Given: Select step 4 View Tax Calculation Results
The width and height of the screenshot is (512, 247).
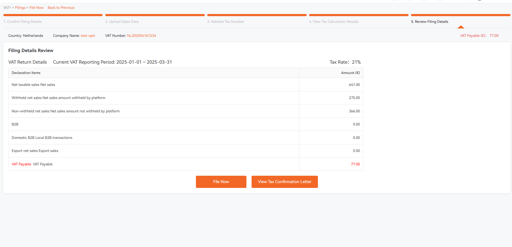Looking at the screenshot, I should tap(334, 22).
